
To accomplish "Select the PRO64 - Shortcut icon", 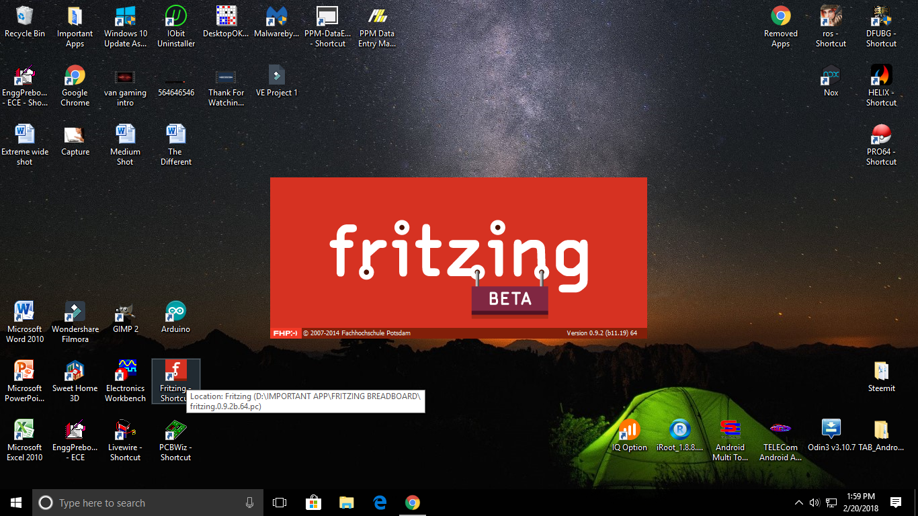I will tap(881, 145).
